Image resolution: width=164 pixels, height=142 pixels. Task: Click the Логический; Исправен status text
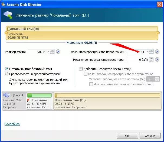pos(70,107)
